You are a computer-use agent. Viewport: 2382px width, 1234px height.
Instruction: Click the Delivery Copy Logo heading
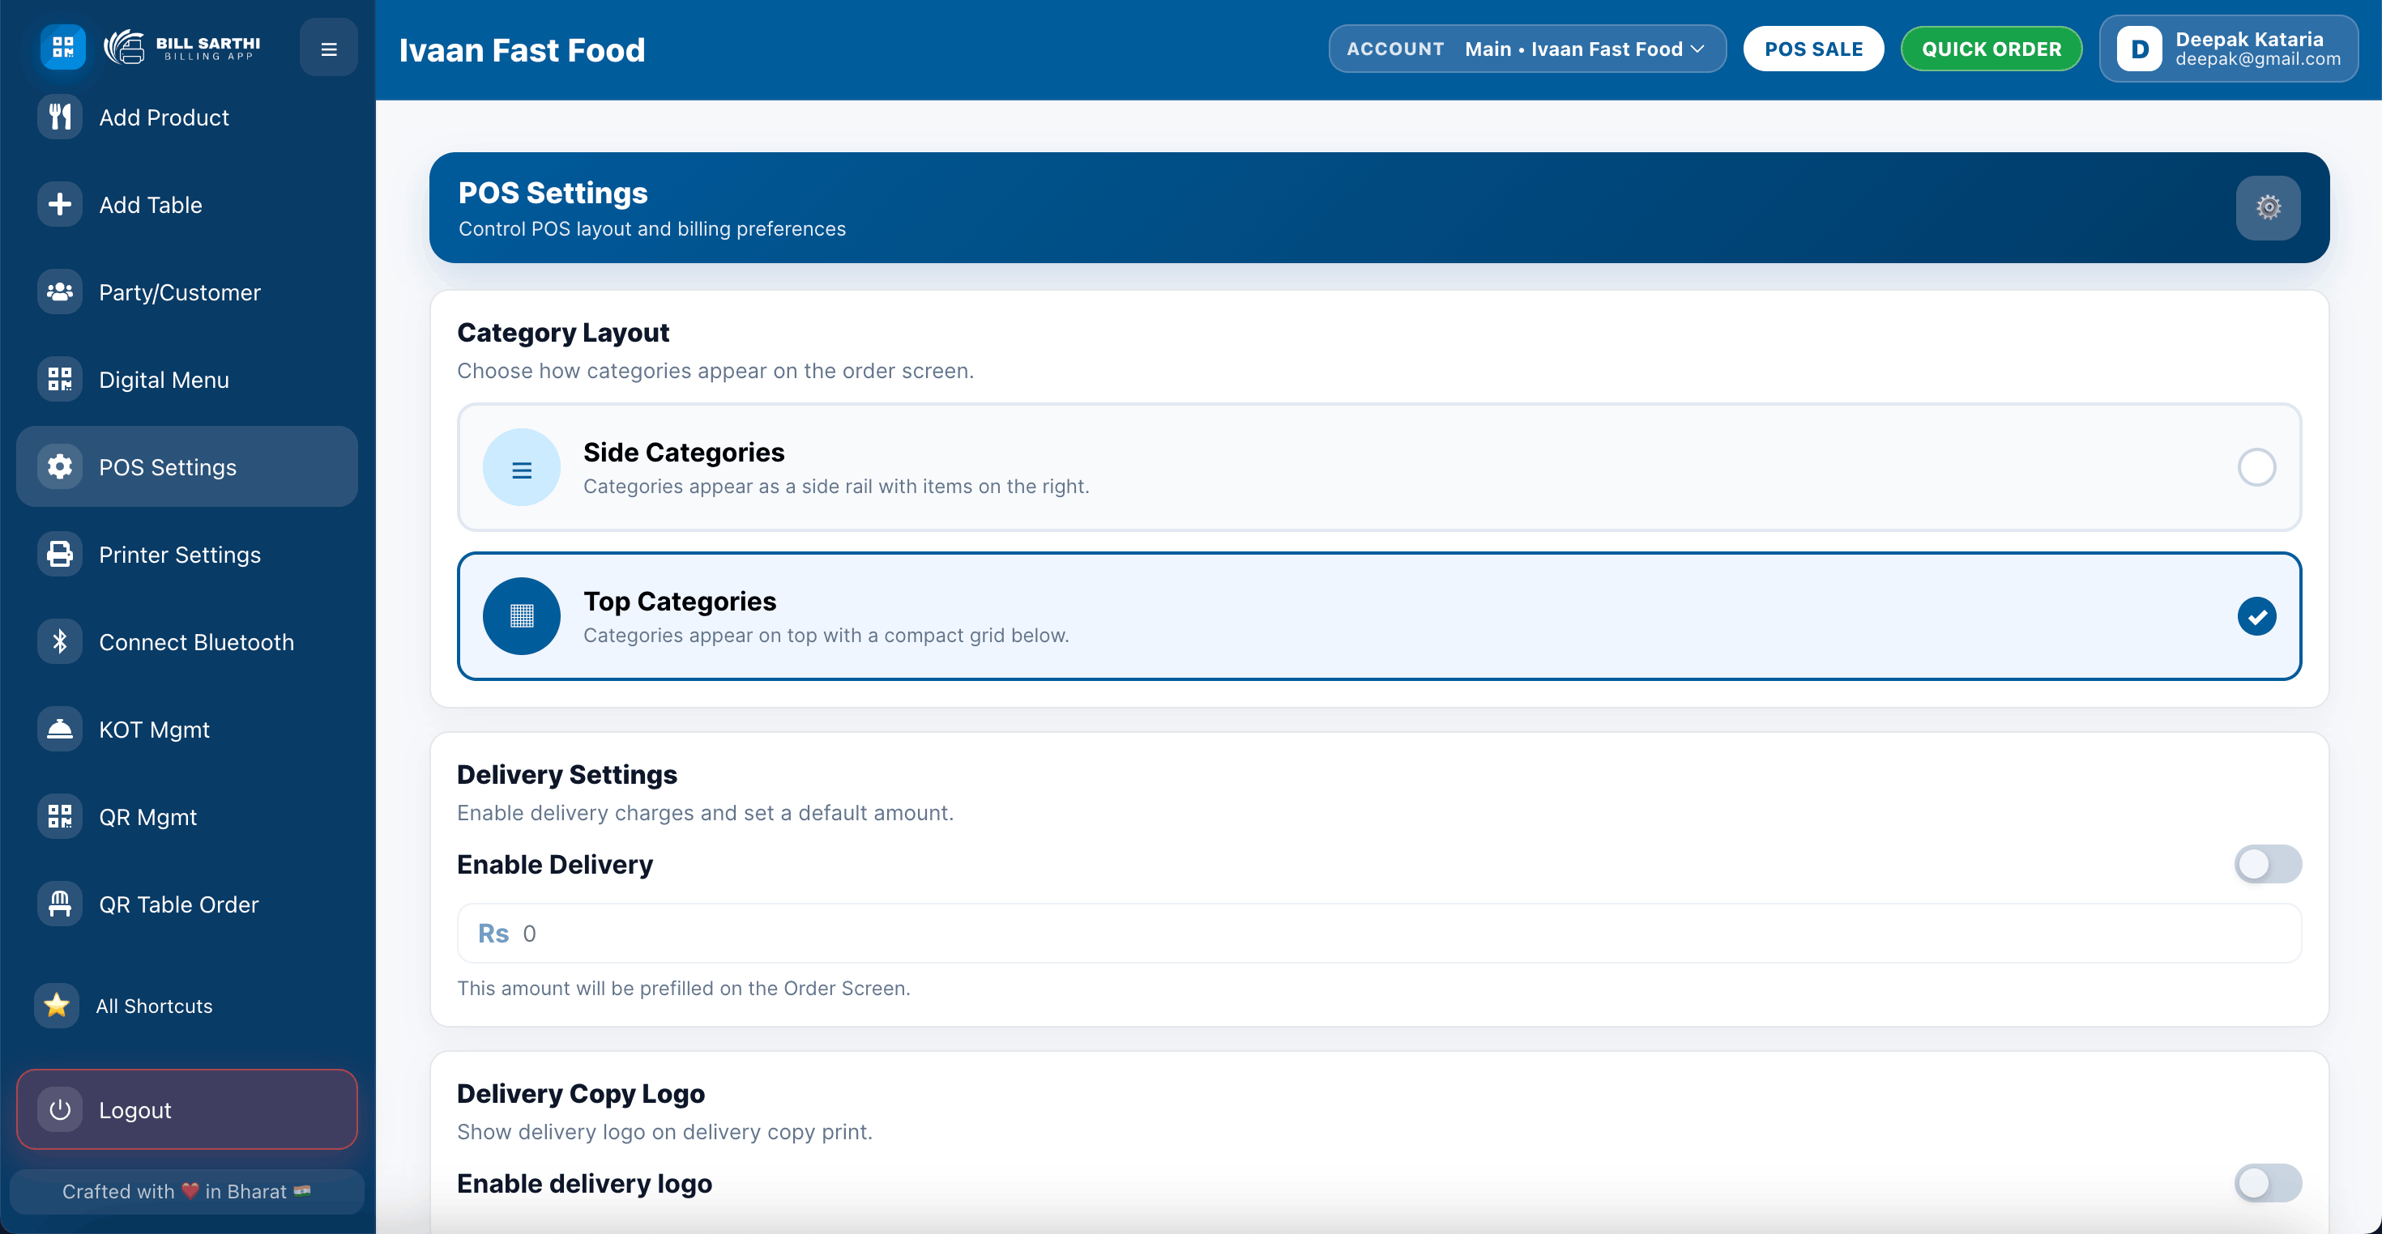click(581, 1093)
